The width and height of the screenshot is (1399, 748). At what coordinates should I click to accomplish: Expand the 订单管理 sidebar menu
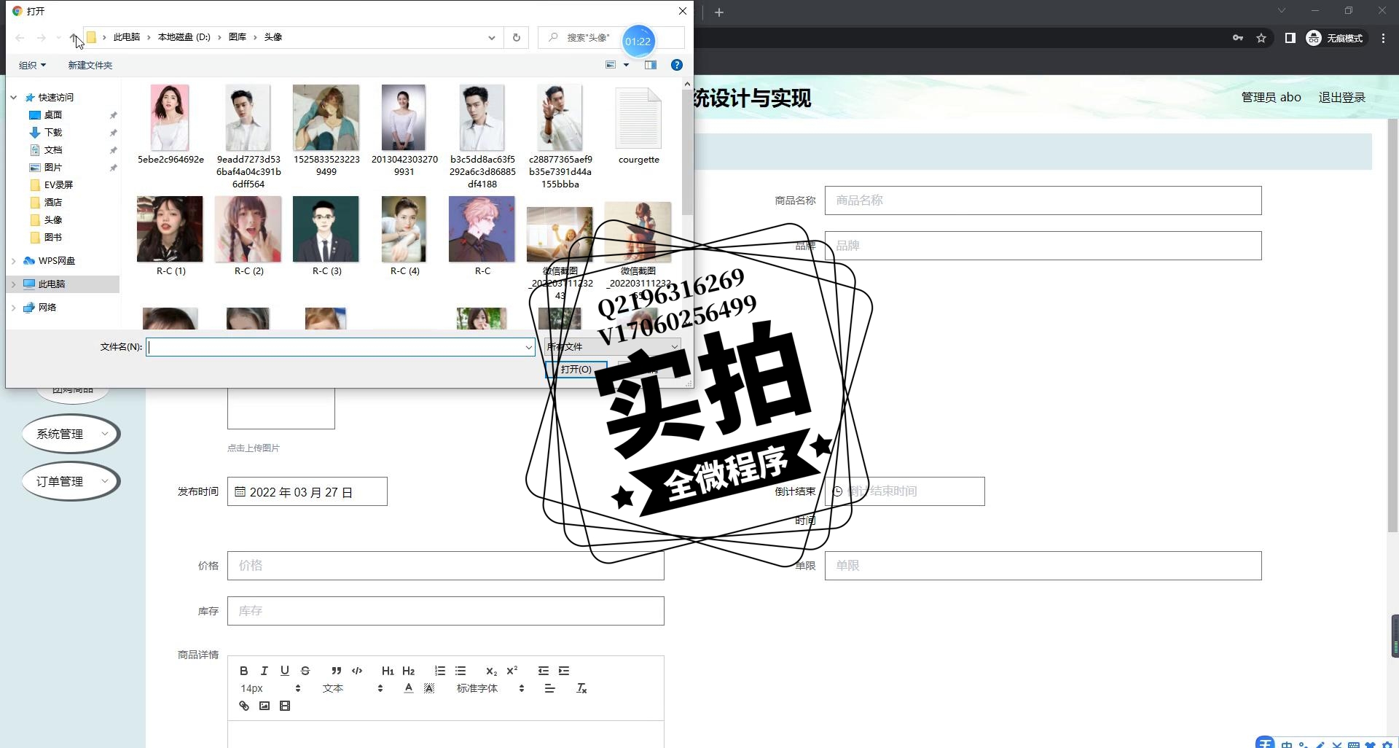pyautogui.click(x=71, y=481)
